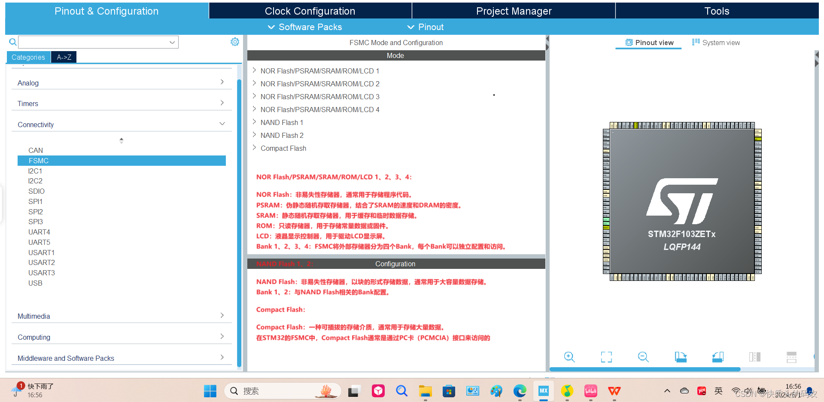Expand the NAND Flash 1 mode entry

254,122
